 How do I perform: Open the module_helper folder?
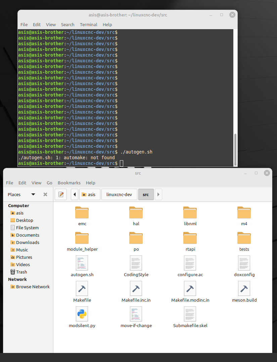[82, 238]
